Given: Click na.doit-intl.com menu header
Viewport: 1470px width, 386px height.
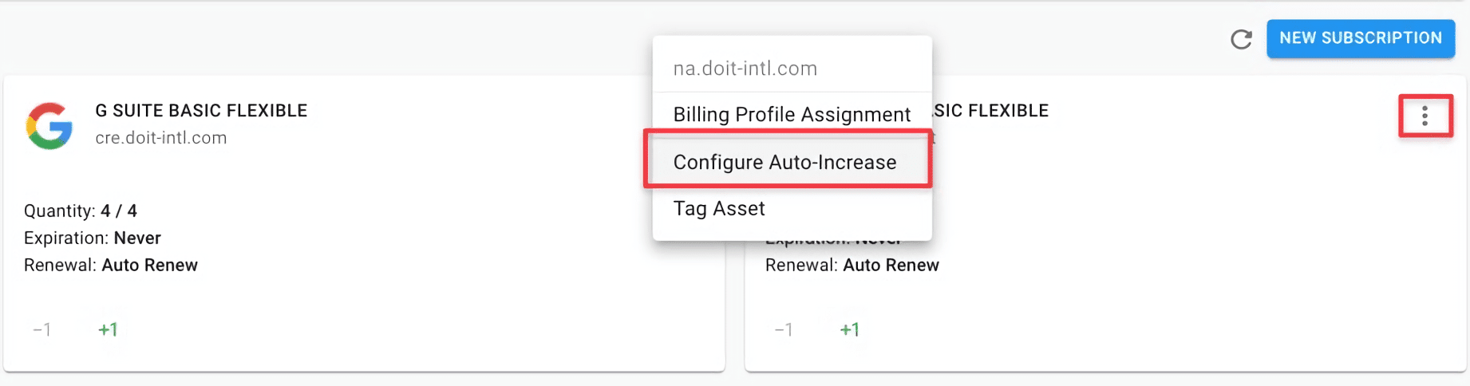Looking at the screenshot, I should [x=745, y=69].
